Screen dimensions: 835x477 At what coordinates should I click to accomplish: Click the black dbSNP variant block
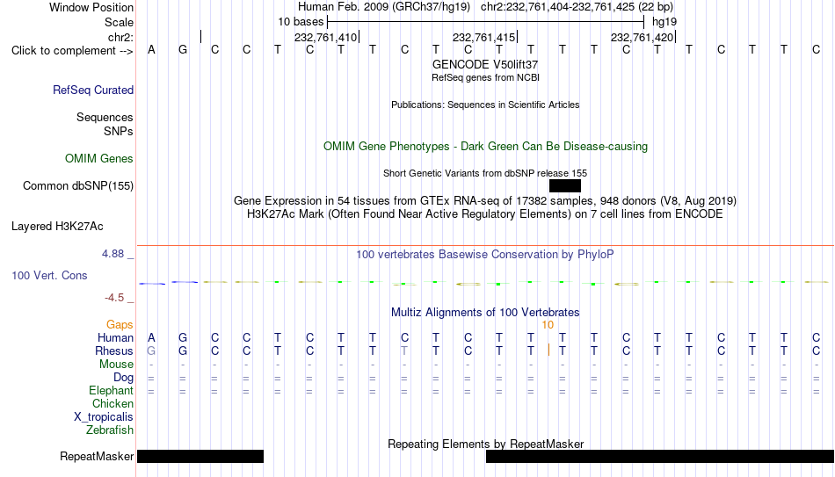click(x=565, y=186)
